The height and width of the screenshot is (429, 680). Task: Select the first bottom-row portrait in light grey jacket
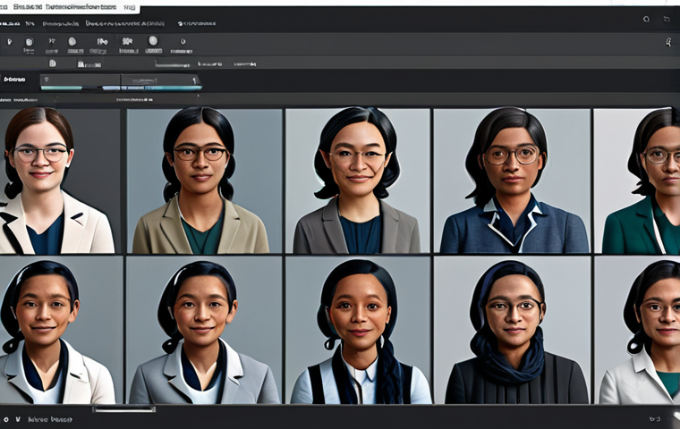pos(61,330)
